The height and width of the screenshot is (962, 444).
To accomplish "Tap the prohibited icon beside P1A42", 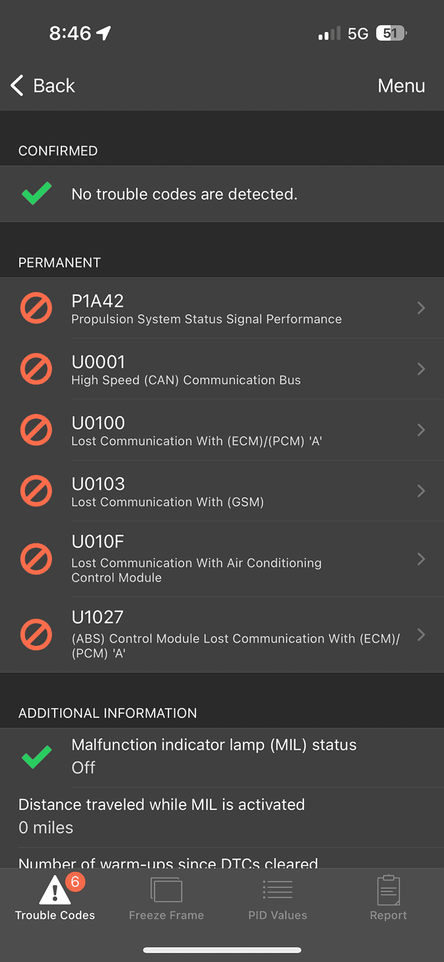I will click(36, 308).
